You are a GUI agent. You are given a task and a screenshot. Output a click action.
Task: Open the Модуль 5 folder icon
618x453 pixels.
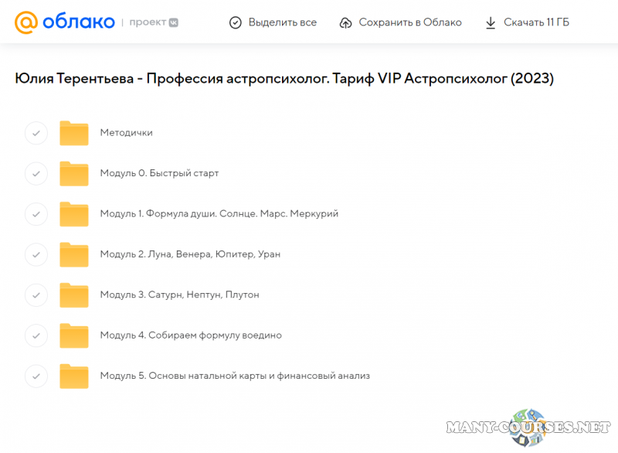[74, 376]
